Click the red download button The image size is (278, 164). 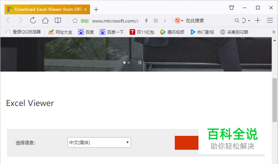tap(186, 143)
